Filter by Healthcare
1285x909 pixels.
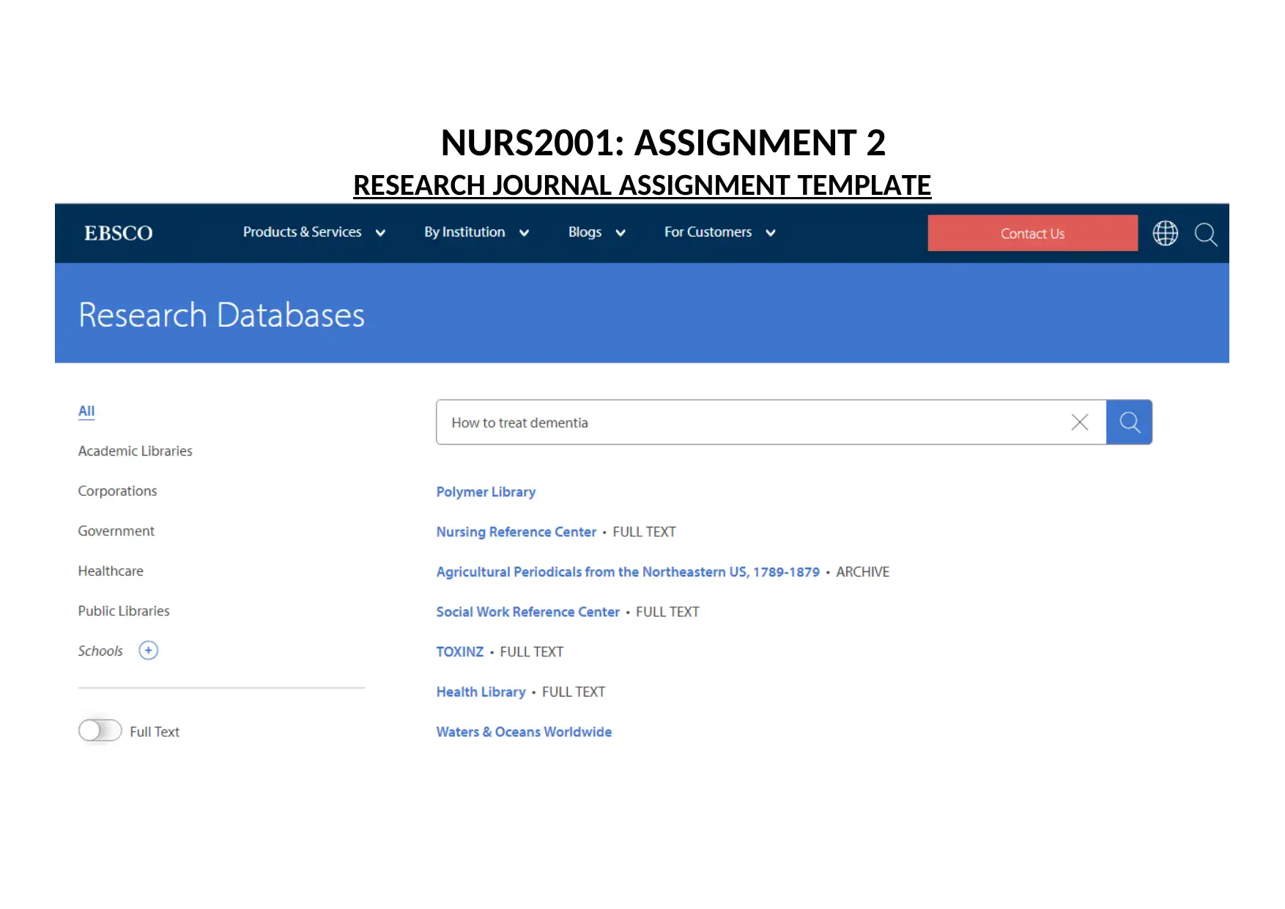[x=111, y=571]
